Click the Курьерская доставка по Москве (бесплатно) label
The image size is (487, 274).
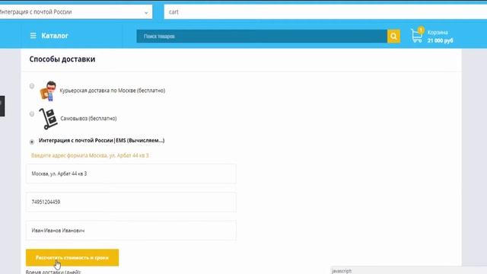113,91
